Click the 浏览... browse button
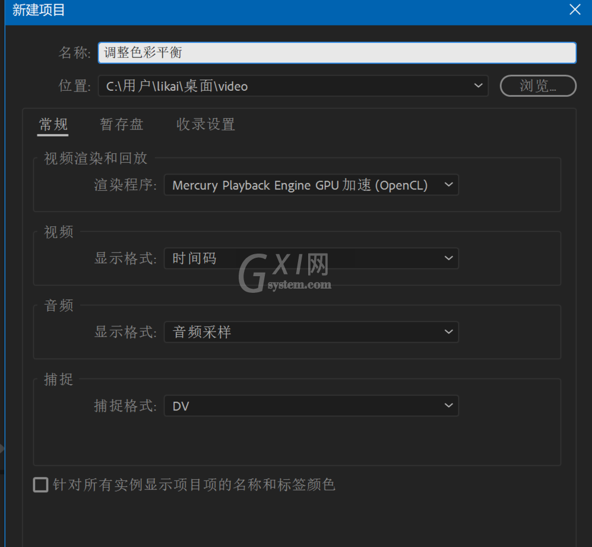 point(538,86)
